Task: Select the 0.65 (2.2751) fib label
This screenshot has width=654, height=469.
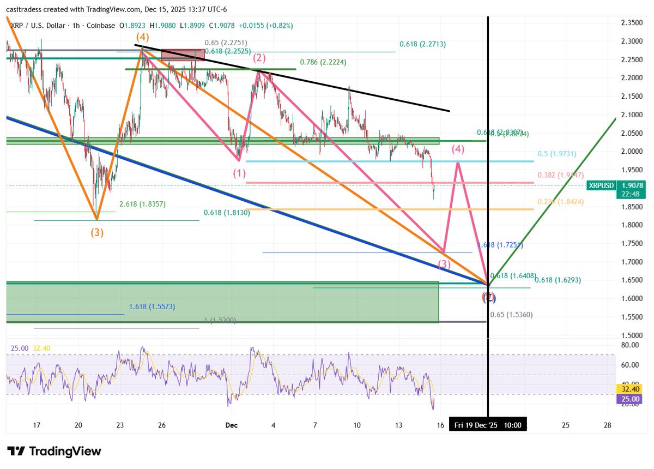Action: pyautogui.click(x=226, y=43)
